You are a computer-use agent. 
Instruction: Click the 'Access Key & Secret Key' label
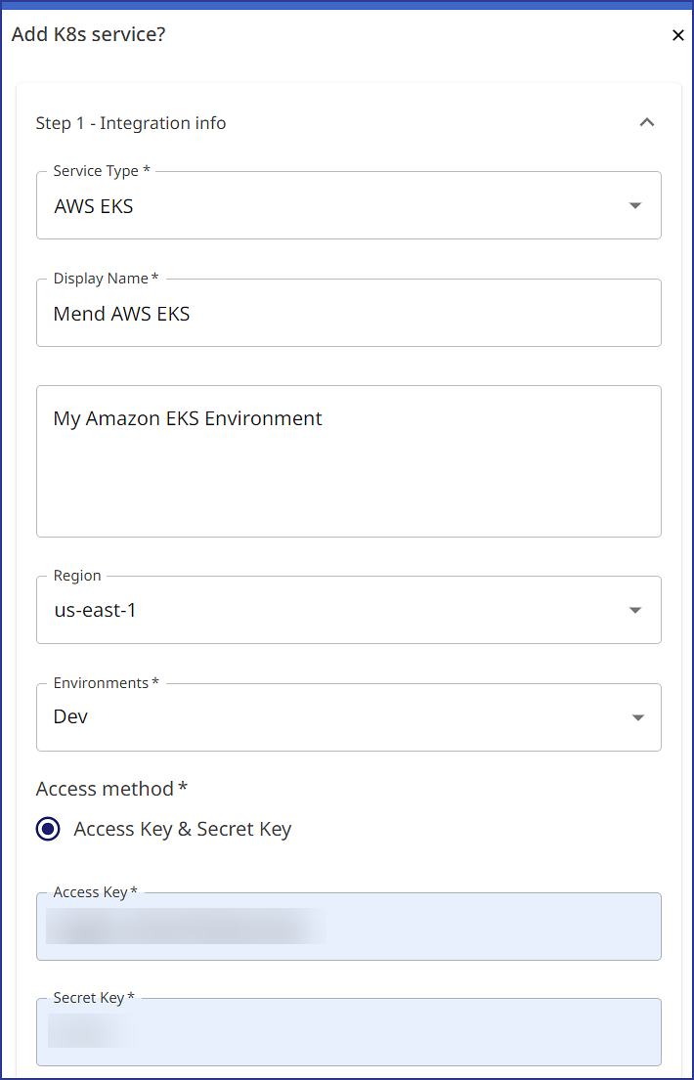click(x=183, y=830)
